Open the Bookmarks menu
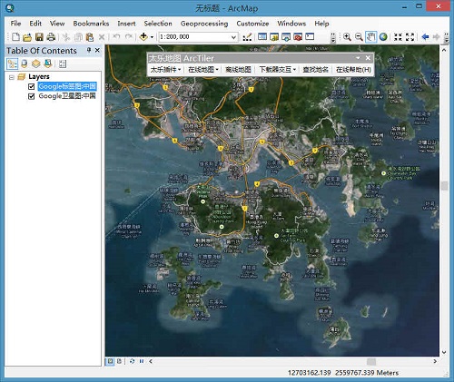454x382 pixels. point(91,24)
